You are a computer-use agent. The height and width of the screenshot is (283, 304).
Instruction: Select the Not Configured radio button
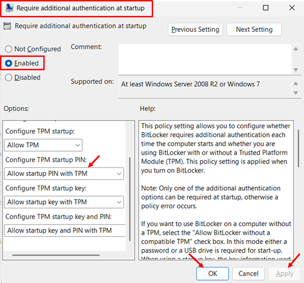coord(8,49)
